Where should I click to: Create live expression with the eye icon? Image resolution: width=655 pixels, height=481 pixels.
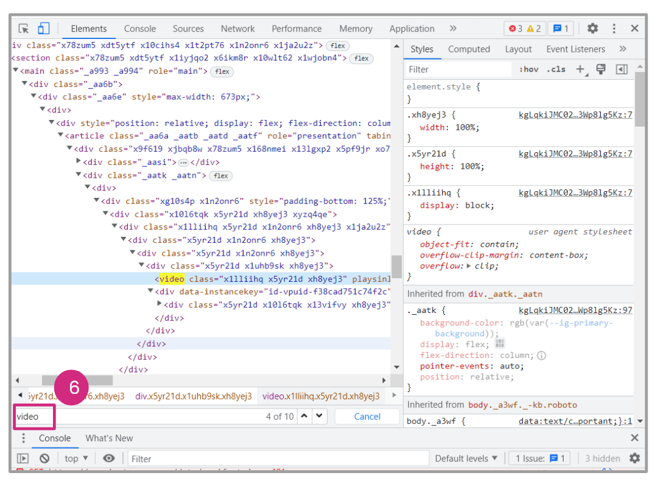pyautogui.click(x=109, y=458)
